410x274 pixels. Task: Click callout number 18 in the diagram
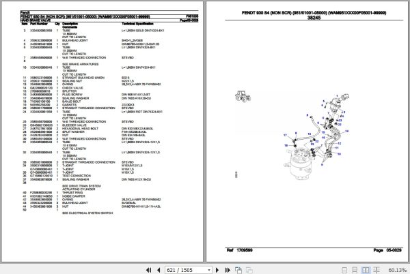286,145
